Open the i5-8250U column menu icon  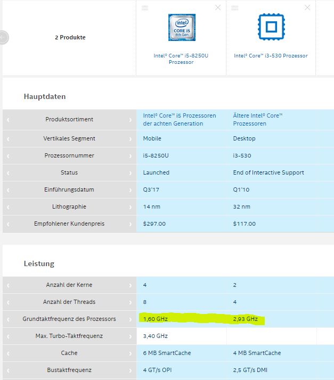tap(145, 8)
